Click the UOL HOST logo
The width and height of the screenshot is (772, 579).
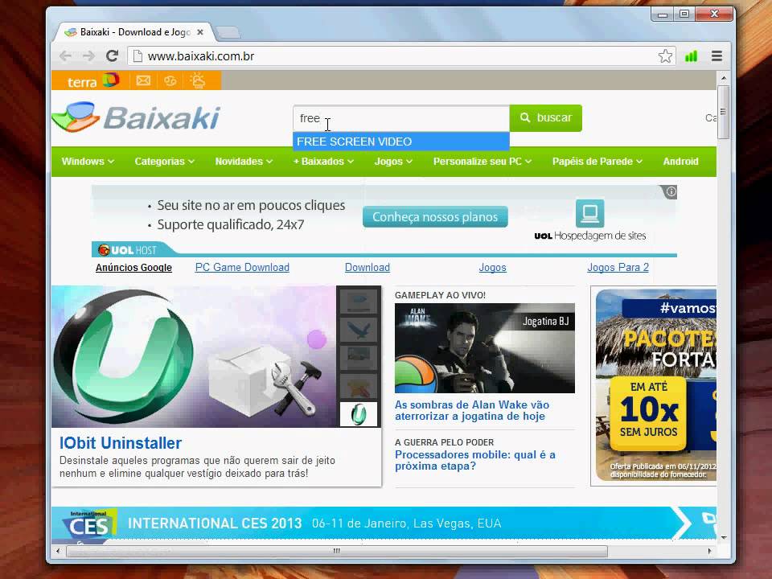pyautogui.click(x=127, y=250)
